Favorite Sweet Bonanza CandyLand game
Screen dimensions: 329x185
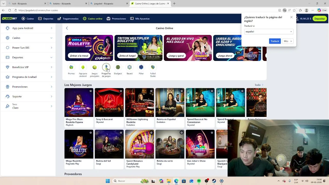pos(151,133)
